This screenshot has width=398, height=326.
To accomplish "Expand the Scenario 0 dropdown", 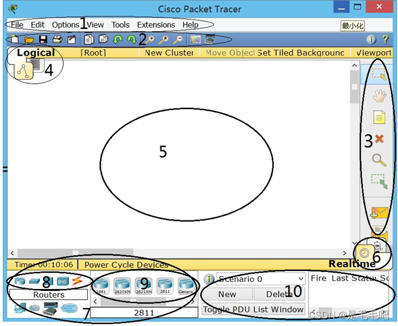I will [x=301, y=279].
